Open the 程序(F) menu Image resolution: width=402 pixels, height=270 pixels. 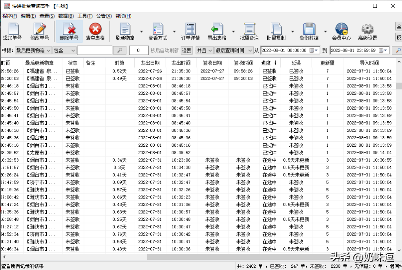9,16
